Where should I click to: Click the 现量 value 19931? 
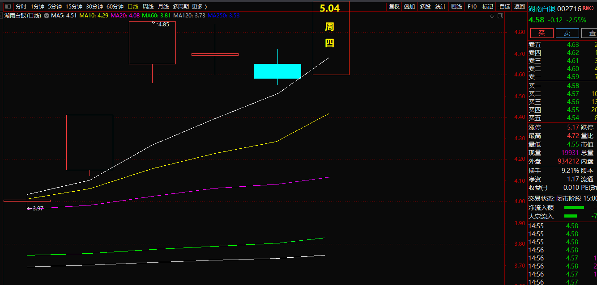coord(570,153)
